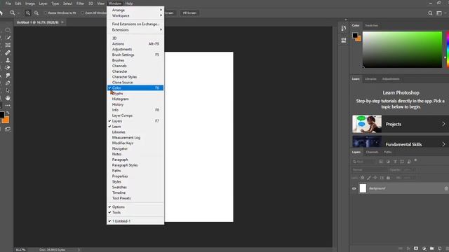The width and height of the screenshot is (449, 252).
Task: Filter layers by type layers icon
Action: (x=395, y=162)
